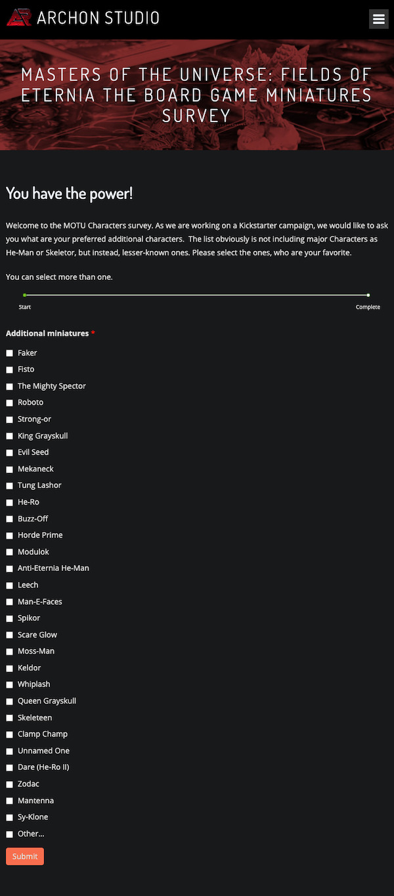The height and width of the screenshot is (896, 394).
Task: Tick the Fisto miniature option
Action: click(10, 370)
